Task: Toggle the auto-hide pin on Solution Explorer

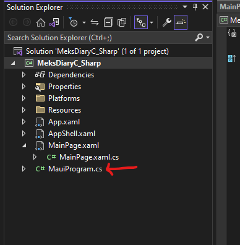Action: click(x=195, y=7)
